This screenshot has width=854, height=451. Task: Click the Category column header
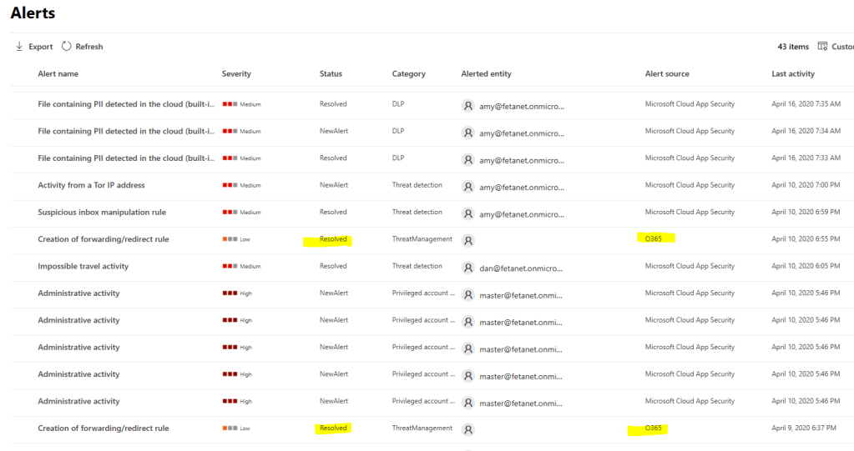(408, 74)
